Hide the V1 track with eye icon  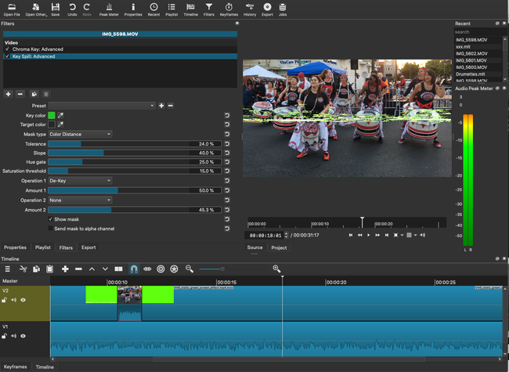pyautogui.click(x=23, y=336)
